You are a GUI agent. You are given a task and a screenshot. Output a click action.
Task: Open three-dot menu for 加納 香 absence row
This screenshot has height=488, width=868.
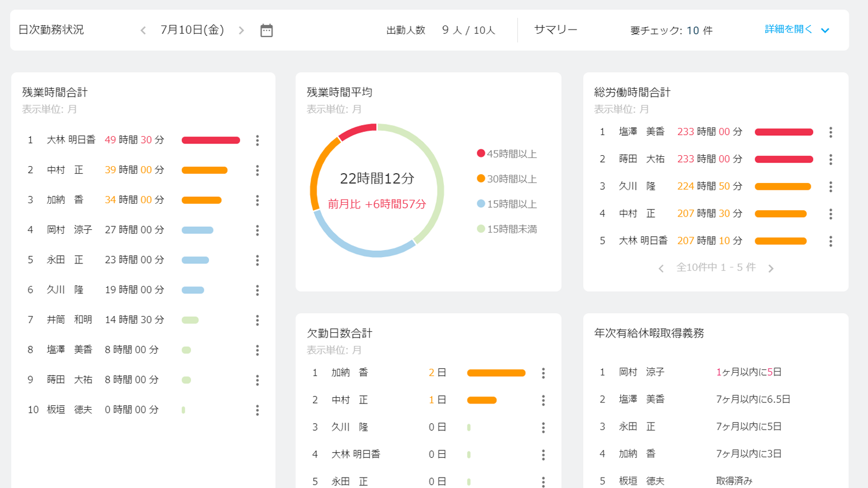click(x=543, y=373)
